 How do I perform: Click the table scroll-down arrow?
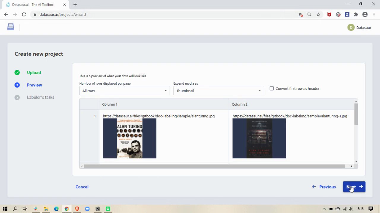click(356, 162)
